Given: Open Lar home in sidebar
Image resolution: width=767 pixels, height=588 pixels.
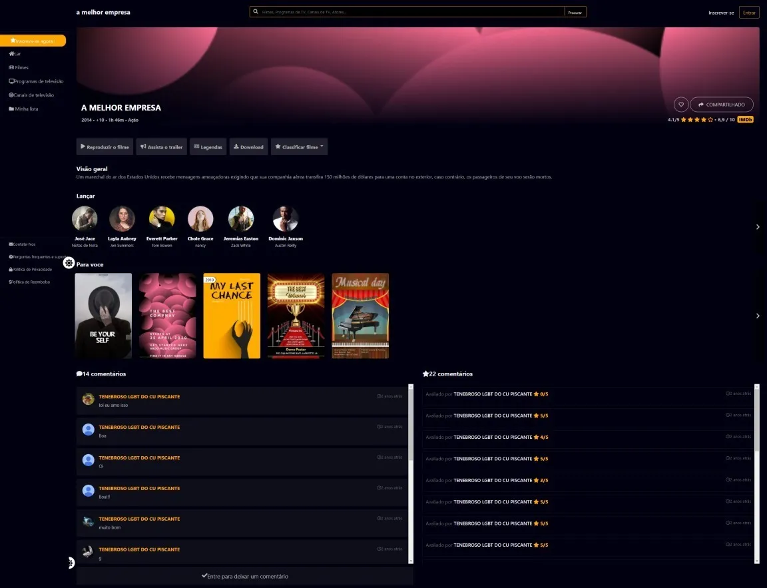Looking at the screenshot, I should [15, 54].
